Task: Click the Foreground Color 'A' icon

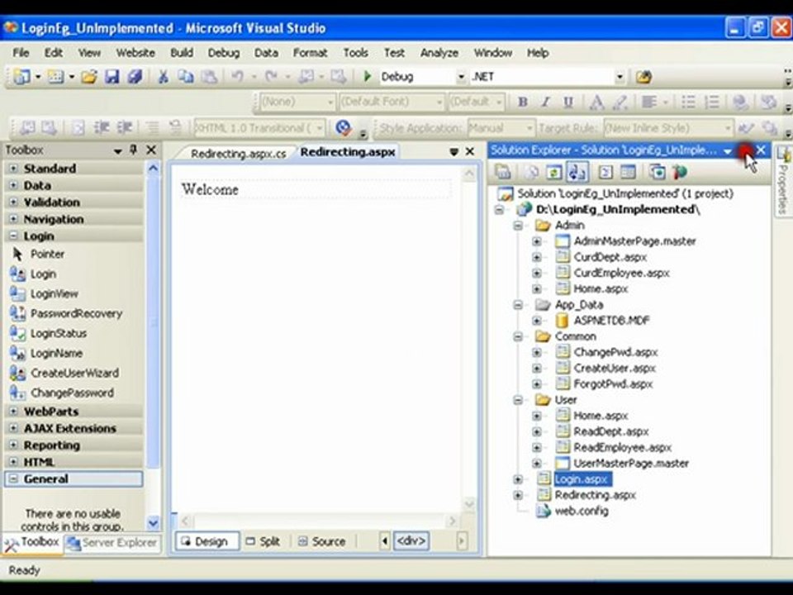Action: click(596, 102)
